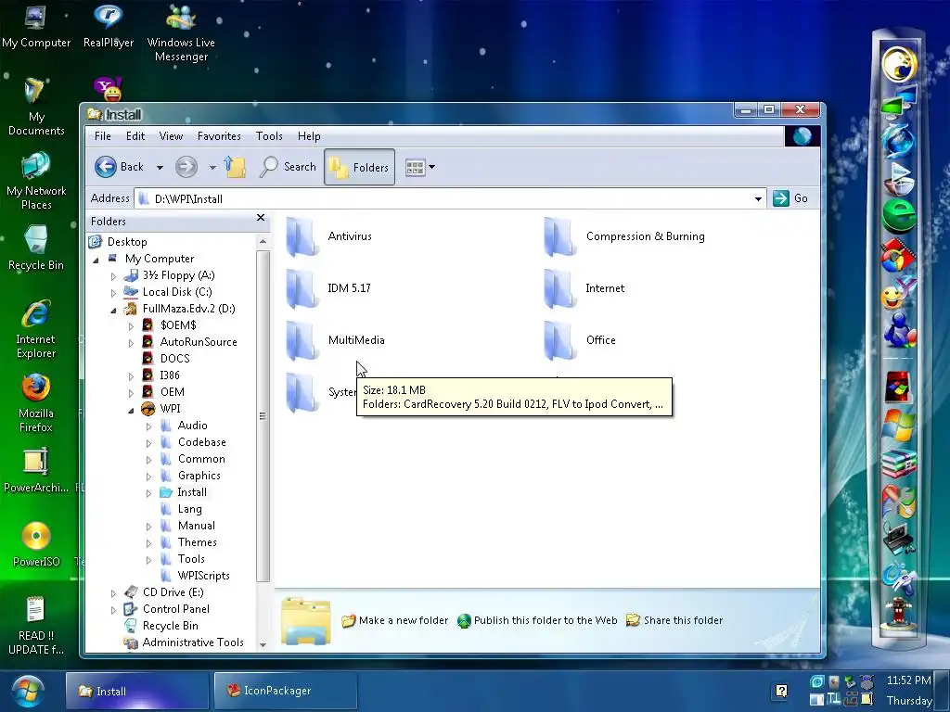The width and height of the screenshot is (950, 712).
Task: Open Forward history dropdown arrow
Action: 212,167
